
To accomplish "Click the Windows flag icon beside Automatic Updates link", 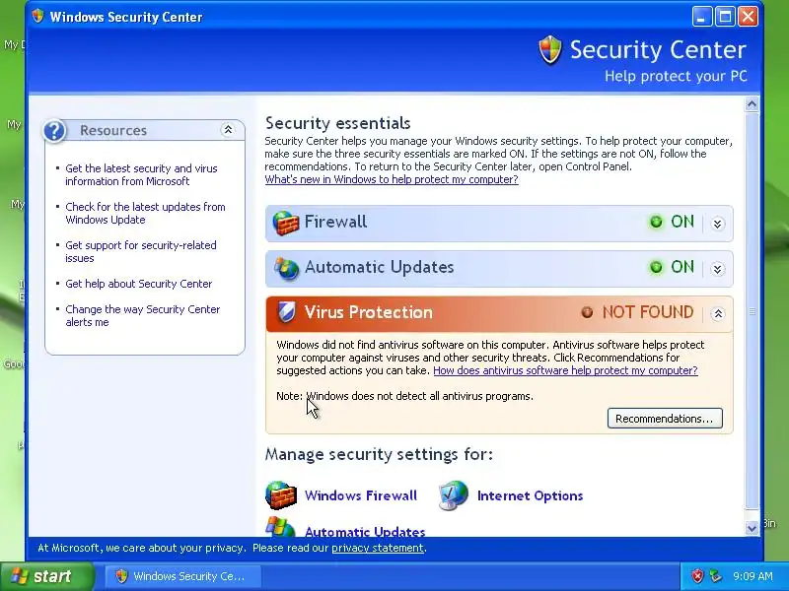I will [x=280, y=527].
